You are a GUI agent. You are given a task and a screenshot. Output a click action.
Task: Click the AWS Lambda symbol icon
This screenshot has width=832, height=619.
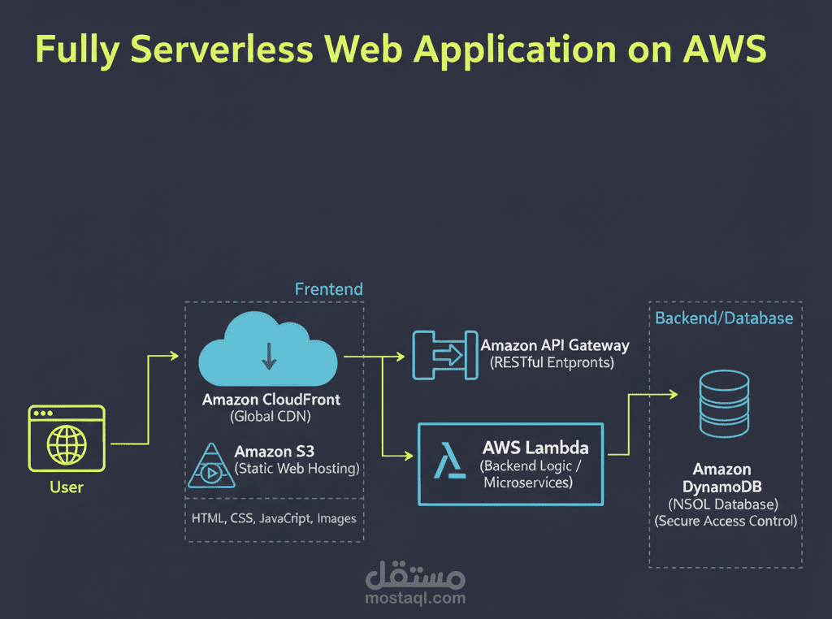(449, 461)
